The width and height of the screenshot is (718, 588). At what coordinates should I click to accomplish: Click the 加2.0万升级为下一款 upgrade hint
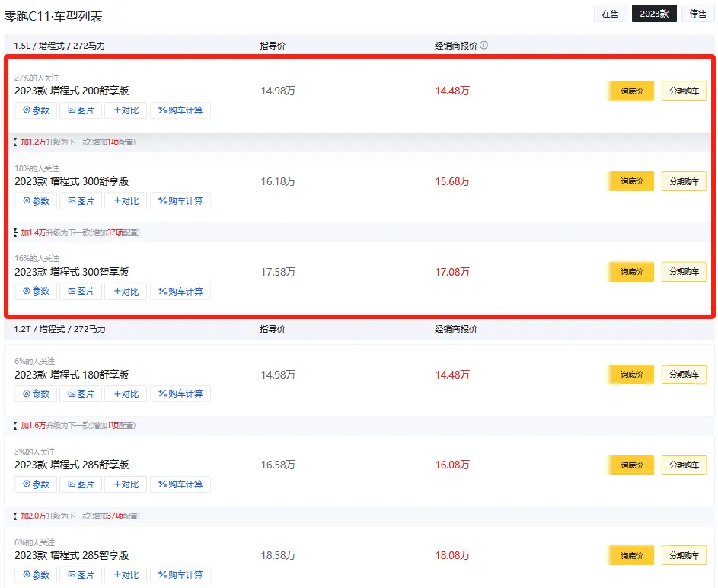[x=76, y=516]
